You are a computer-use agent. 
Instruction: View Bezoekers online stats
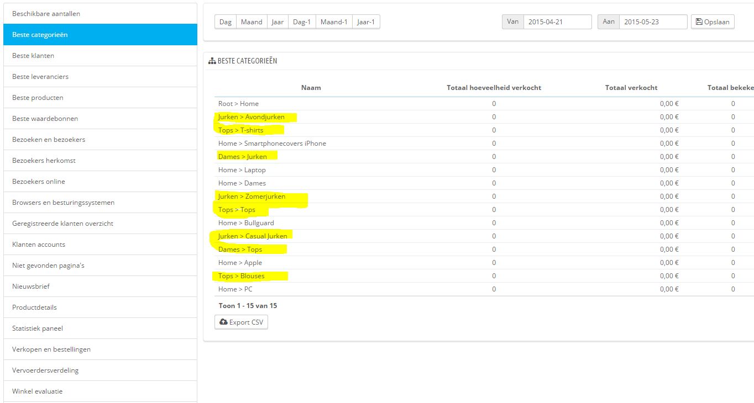100,181
